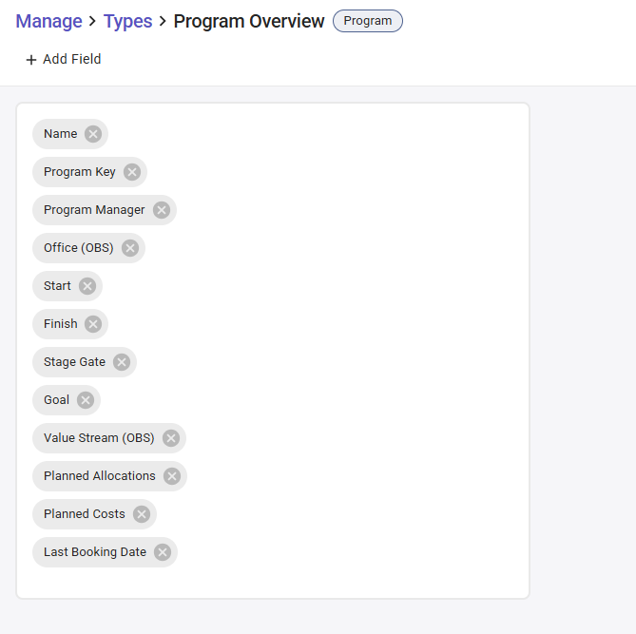Select the Stage Gate chip label
Image resolution: width=636 pixels, height=634 pixels.
(74, 362)
